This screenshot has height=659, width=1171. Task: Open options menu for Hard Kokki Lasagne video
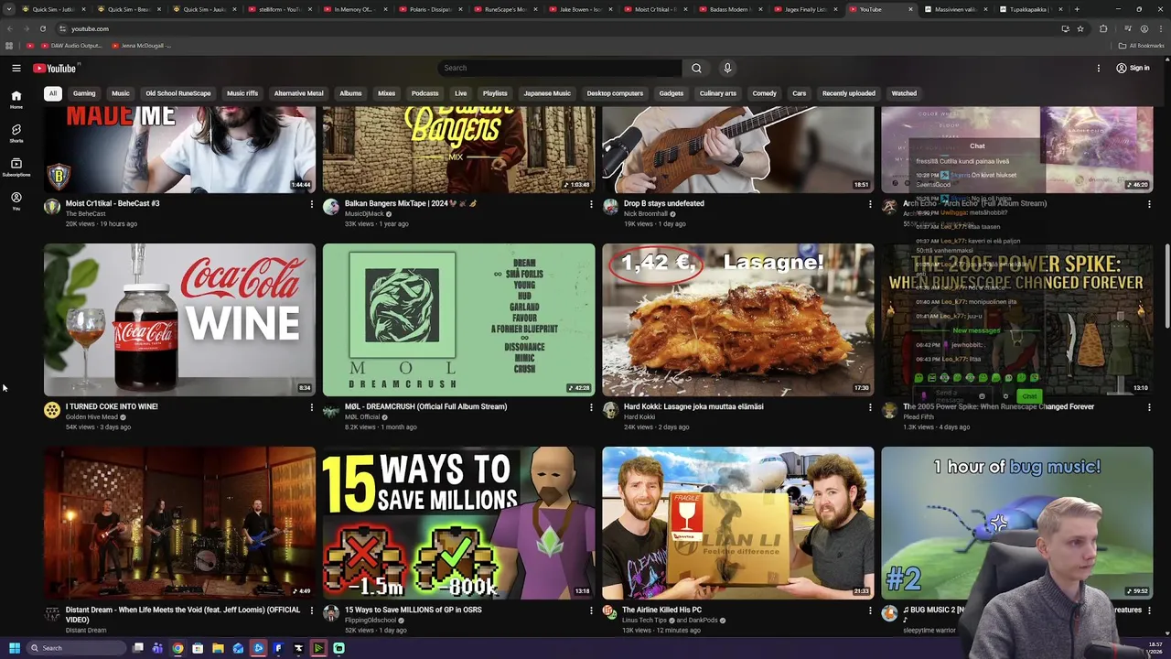870,407
